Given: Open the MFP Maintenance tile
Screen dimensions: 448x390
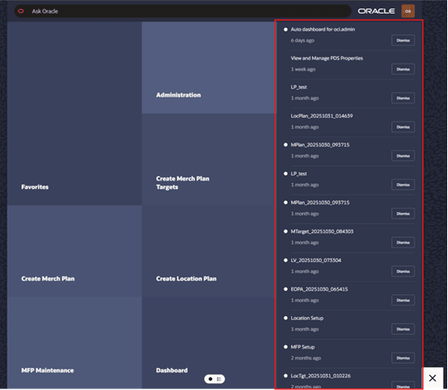Looking at the screenshot, I should coord(75,343).
